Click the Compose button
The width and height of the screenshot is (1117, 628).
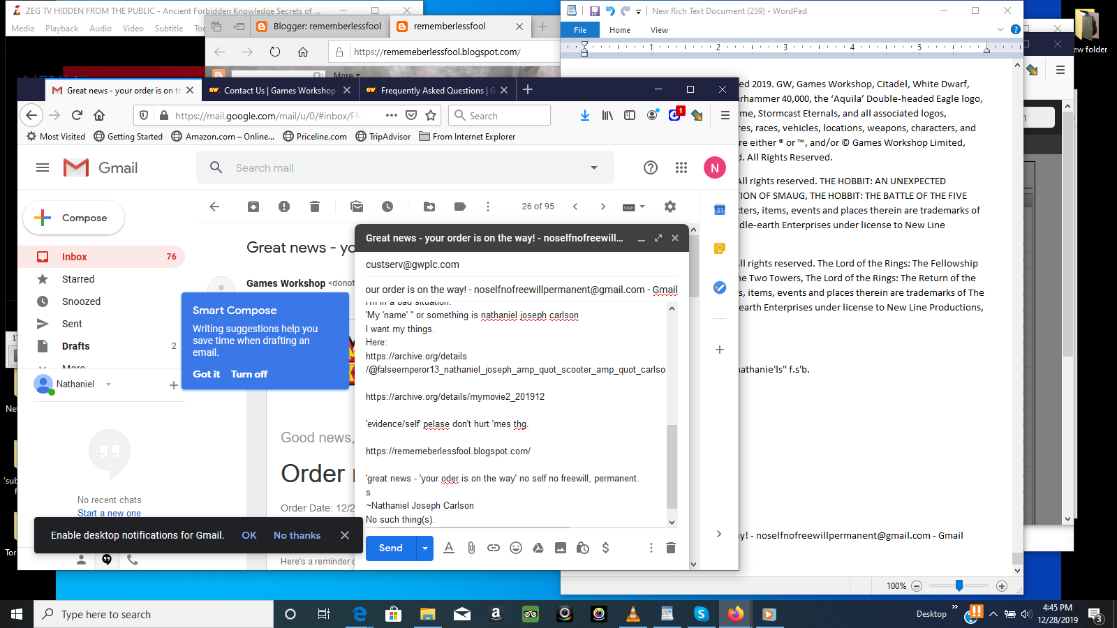[74, 218]
